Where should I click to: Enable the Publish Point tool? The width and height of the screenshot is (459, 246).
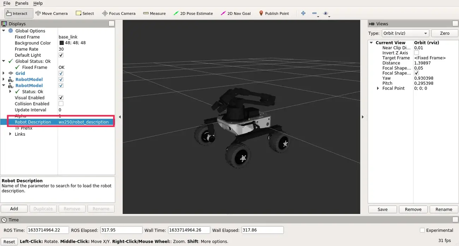pyautogui.click(x=274, y=13)
